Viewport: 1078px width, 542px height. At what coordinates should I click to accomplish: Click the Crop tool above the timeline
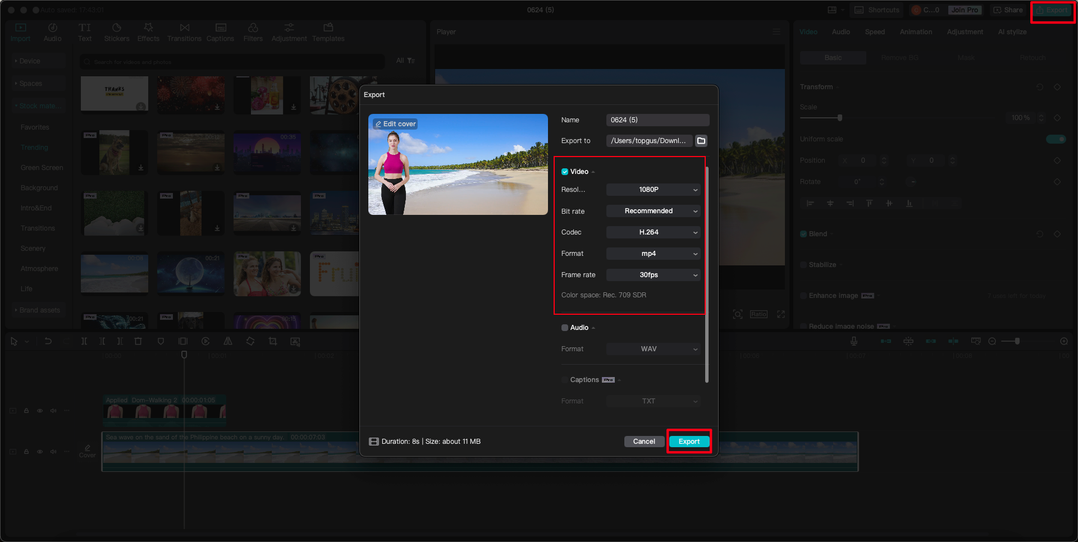coord(273,341)
